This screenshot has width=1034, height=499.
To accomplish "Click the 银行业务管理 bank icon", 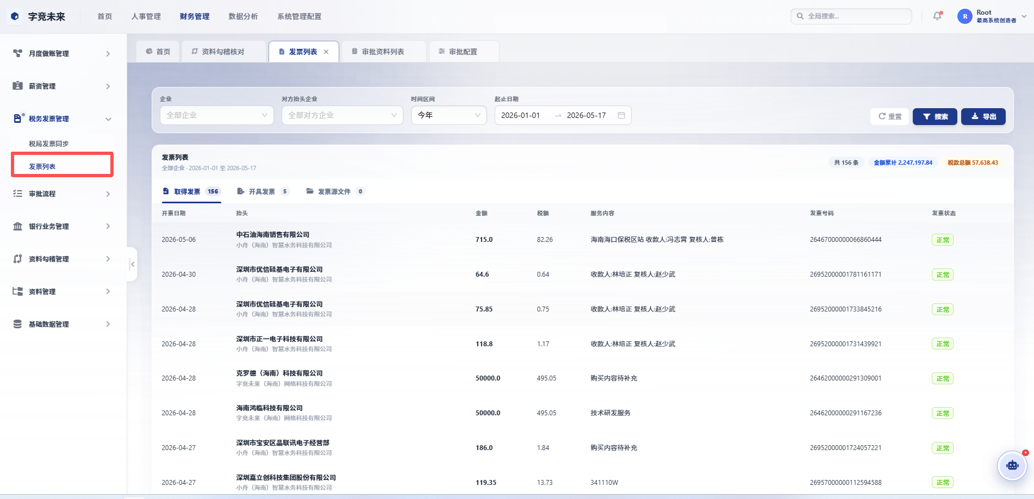I will 17,226.
